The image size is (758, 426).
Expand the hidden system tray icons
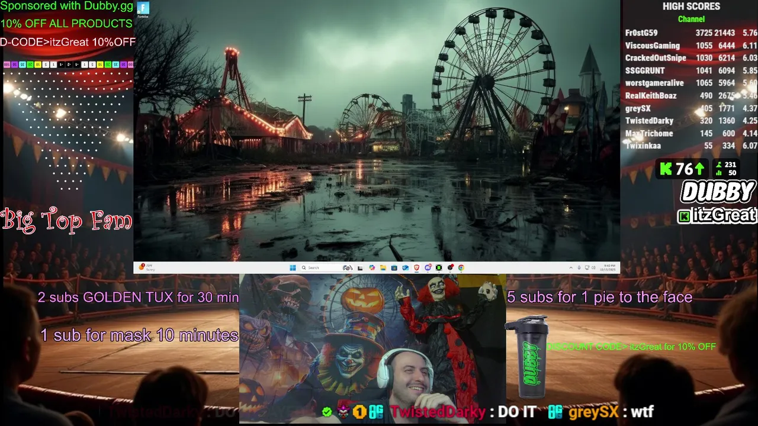pyautogui.click(x=571, y=267)
